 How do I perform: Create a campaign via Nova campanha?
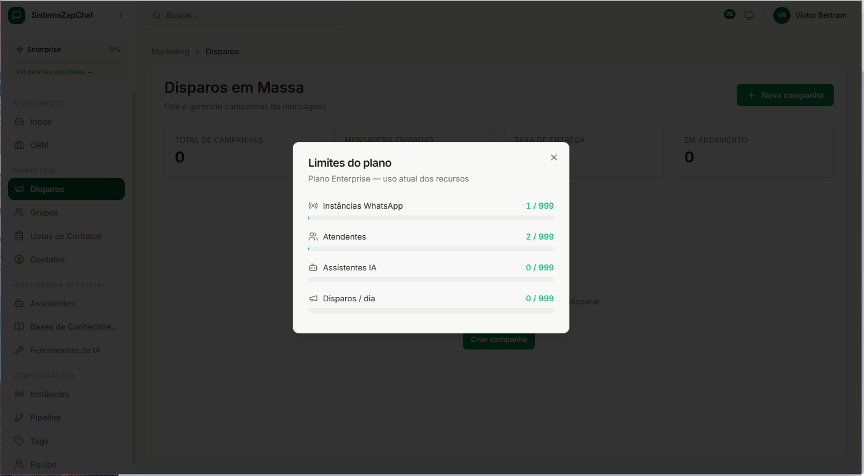(x=785, y=95)
